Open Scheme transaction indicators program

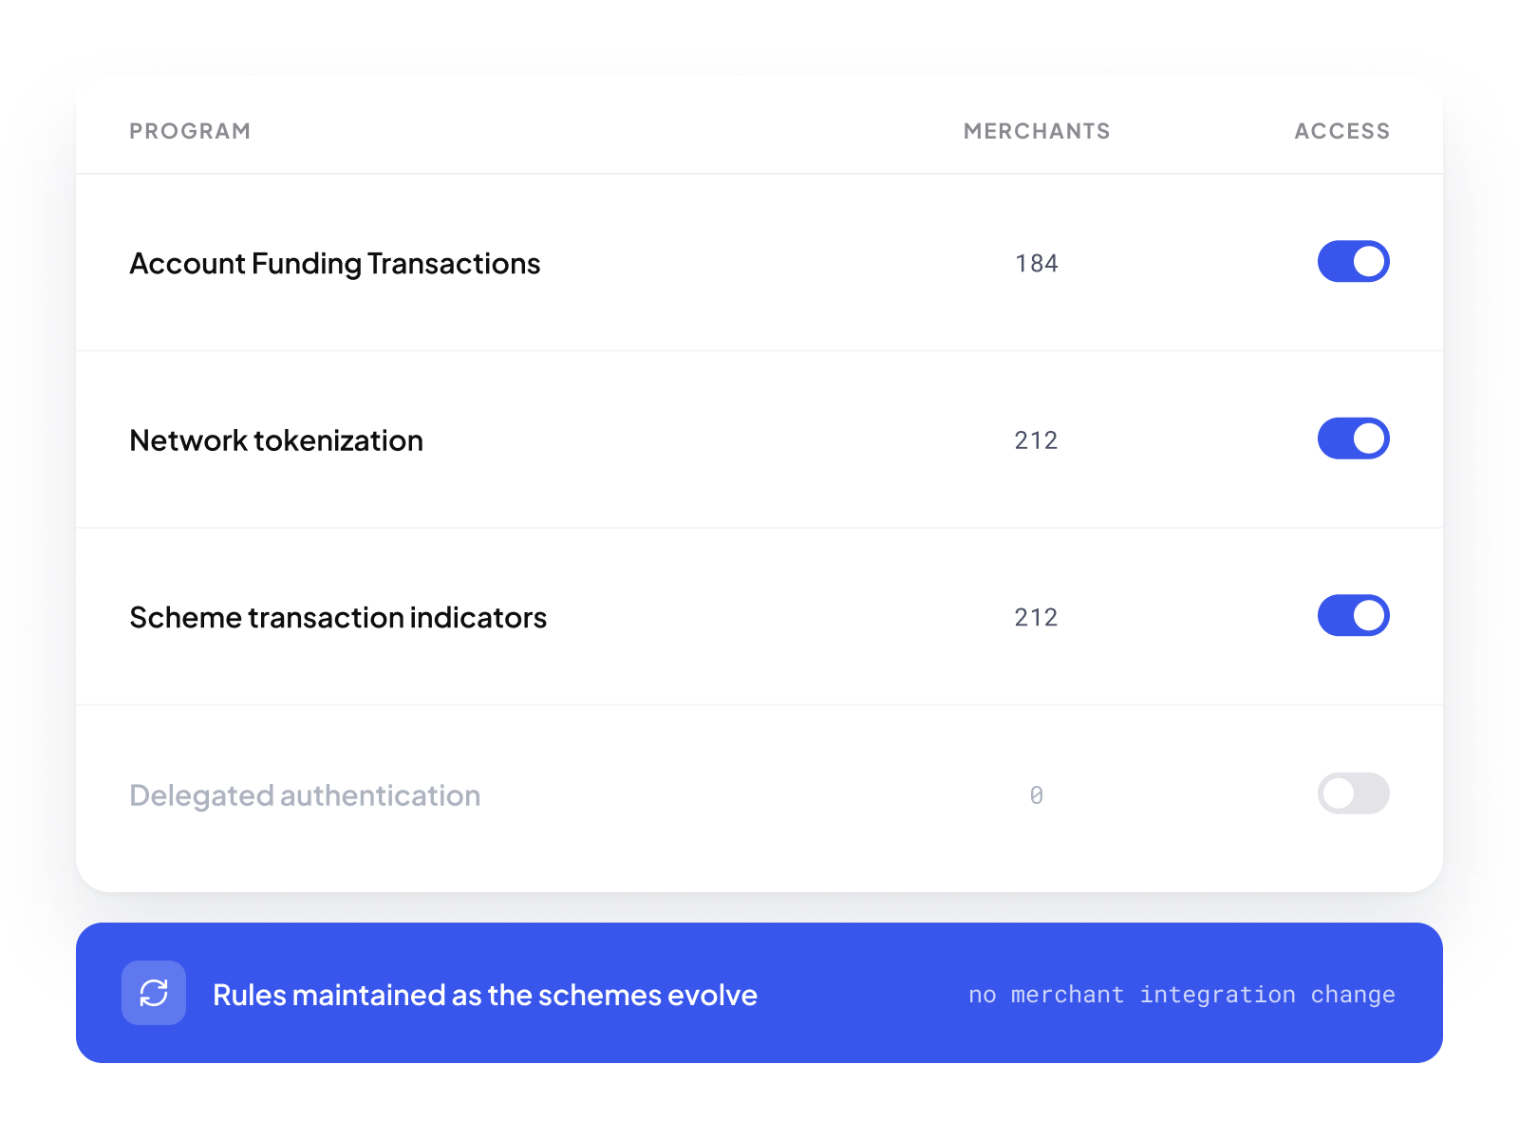click(338, 618)
